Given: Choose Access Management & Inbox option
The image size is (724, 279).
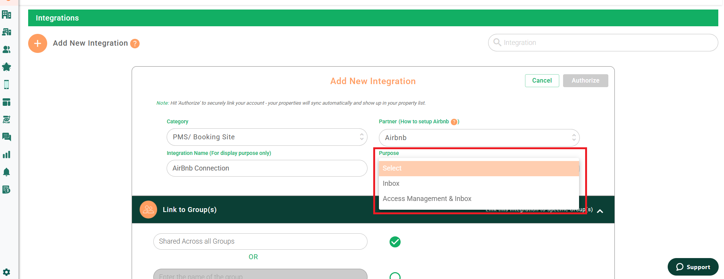Looking at the screenshot, I should click(x=479, y=199).
